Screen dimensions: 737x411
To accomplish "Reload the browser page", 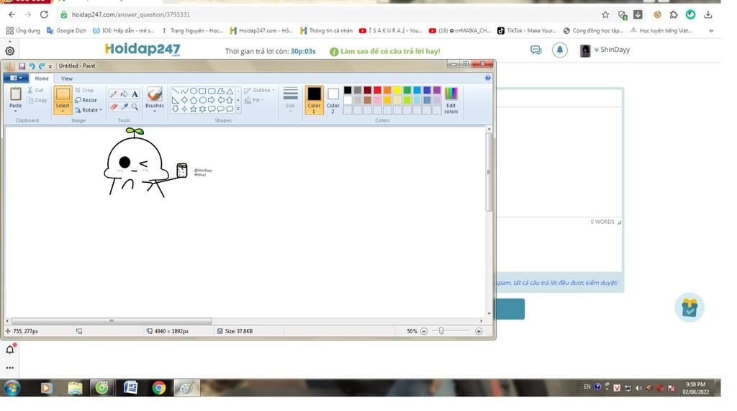I will point(44,14).
